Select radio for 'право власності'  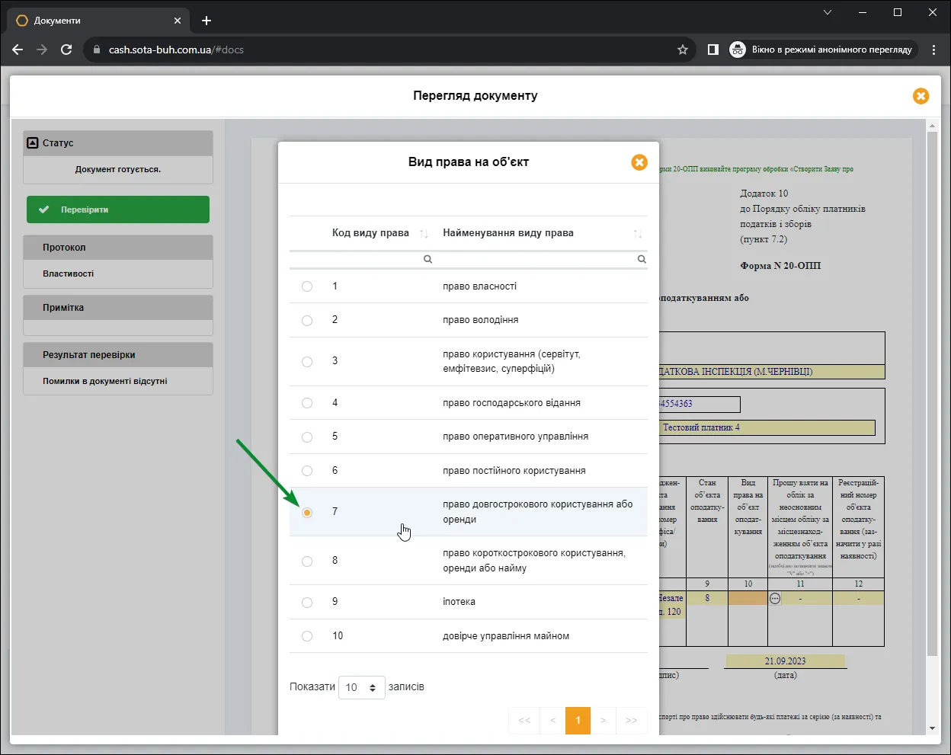point(307,286)
